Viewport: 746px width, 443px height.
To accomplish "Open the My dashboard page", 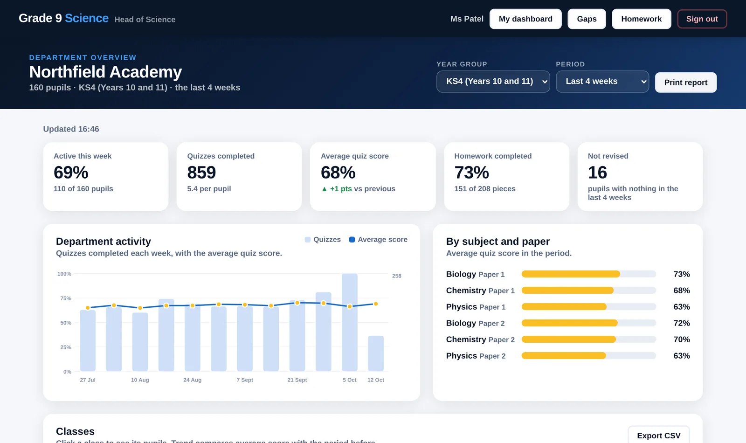I will click(525, 19).
